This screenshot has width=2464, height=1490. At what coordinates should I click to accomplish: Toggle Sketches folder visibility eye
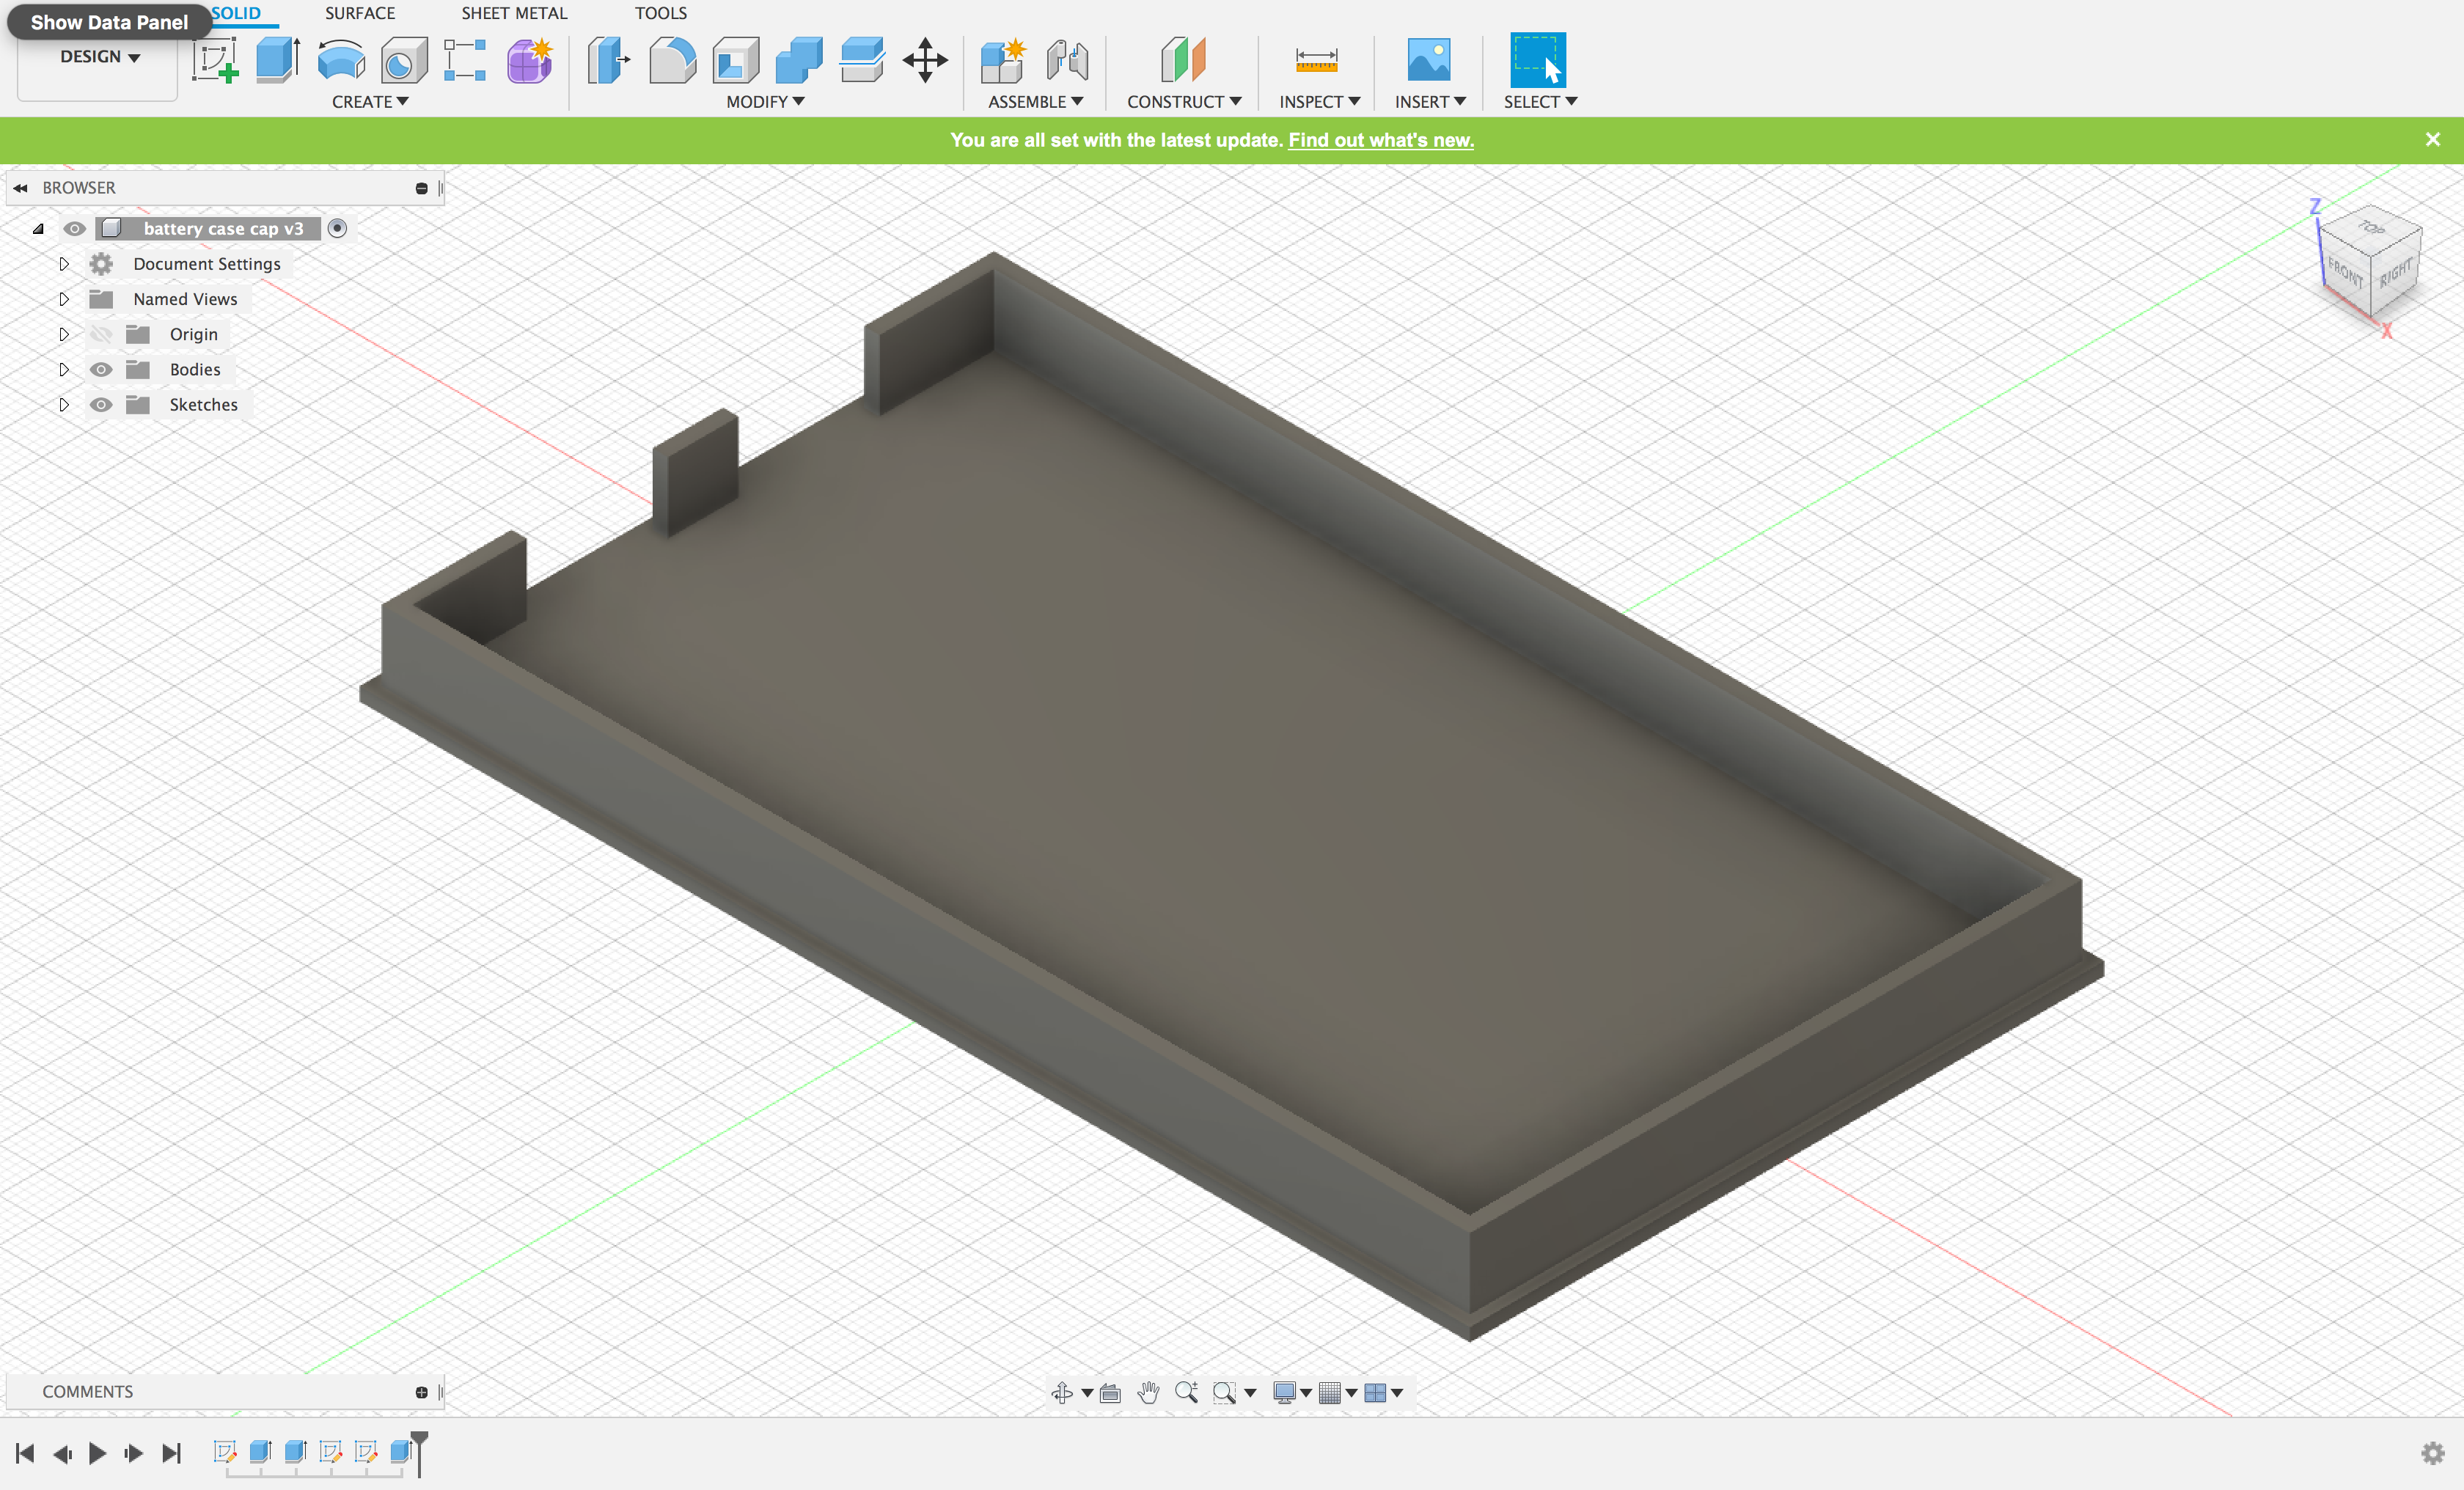101,405
